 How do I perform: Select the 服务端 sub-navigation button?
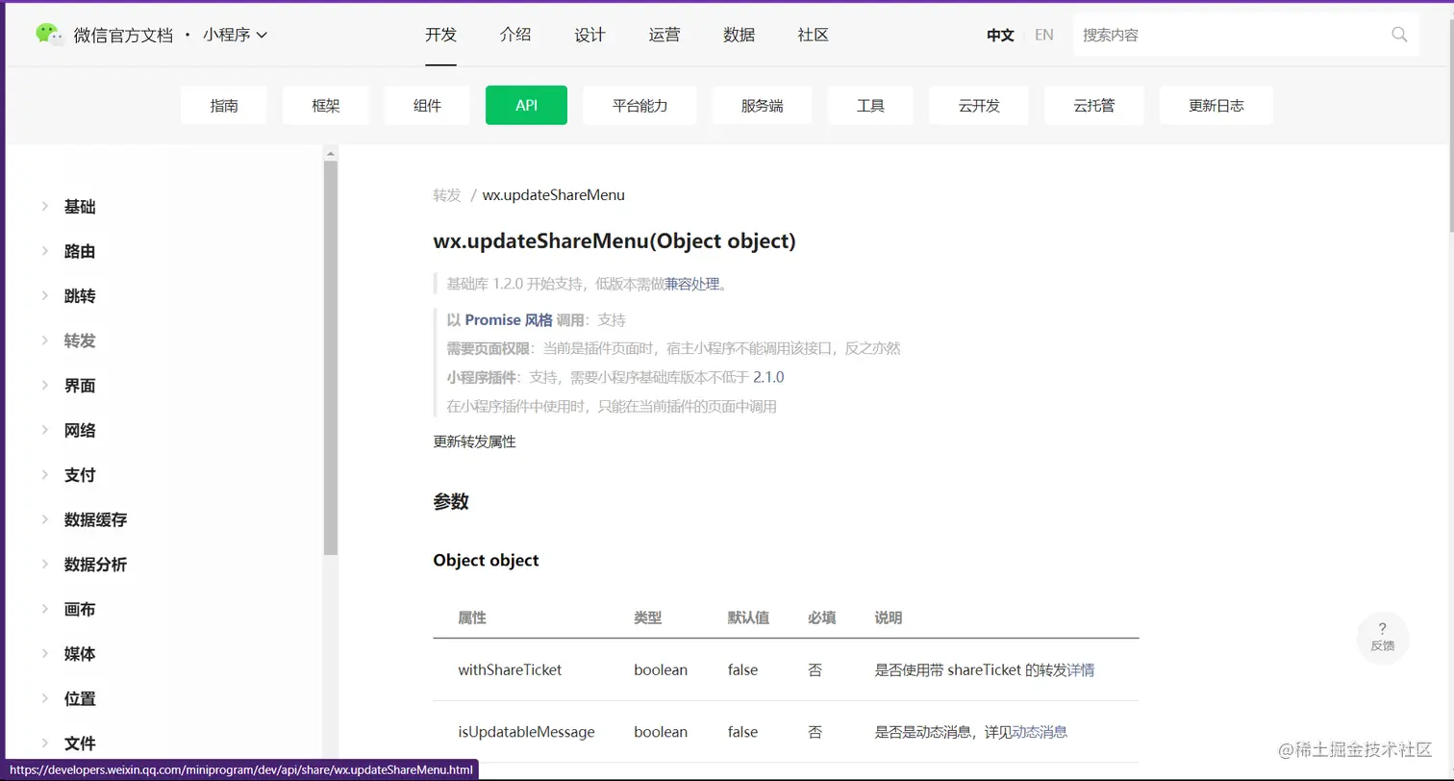[762, 106]
